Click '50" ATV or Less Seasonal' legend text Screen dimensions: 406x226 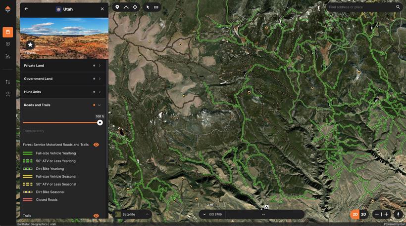(x=56, y=184)
